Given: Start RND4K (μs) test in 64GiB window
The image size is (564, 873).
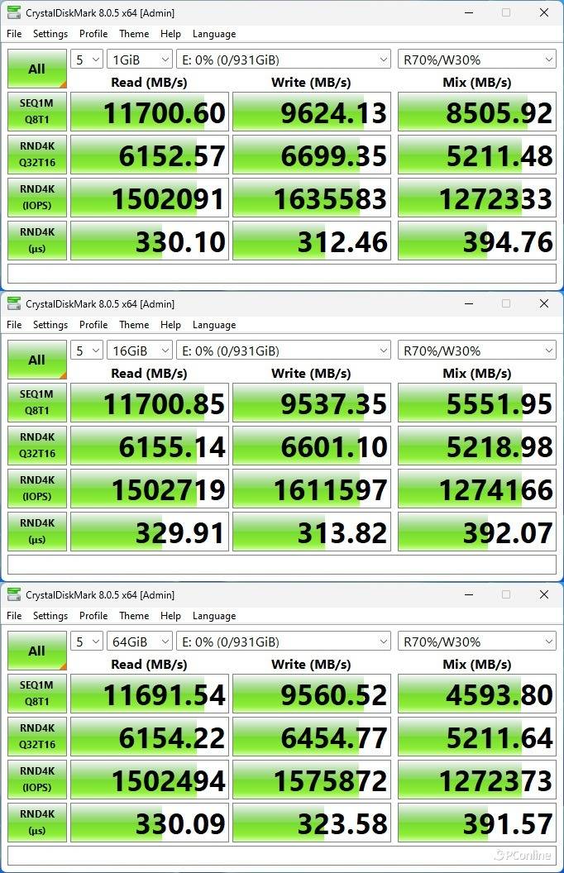Looking at the screenshot, I should 36,823.
